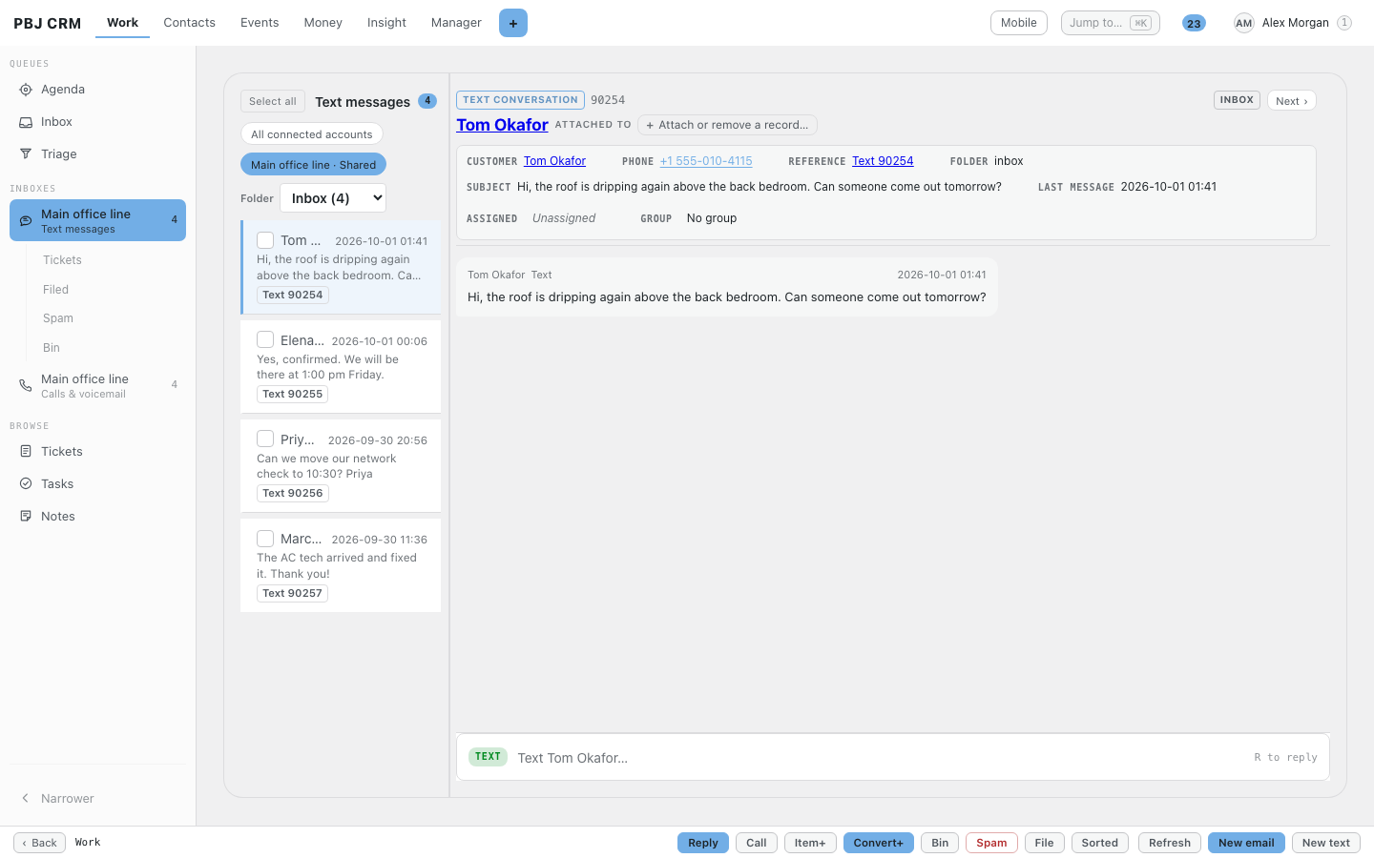Screen dimensions: 1374x858
Task: Switch to the Money tab
Action: (323, 23)
